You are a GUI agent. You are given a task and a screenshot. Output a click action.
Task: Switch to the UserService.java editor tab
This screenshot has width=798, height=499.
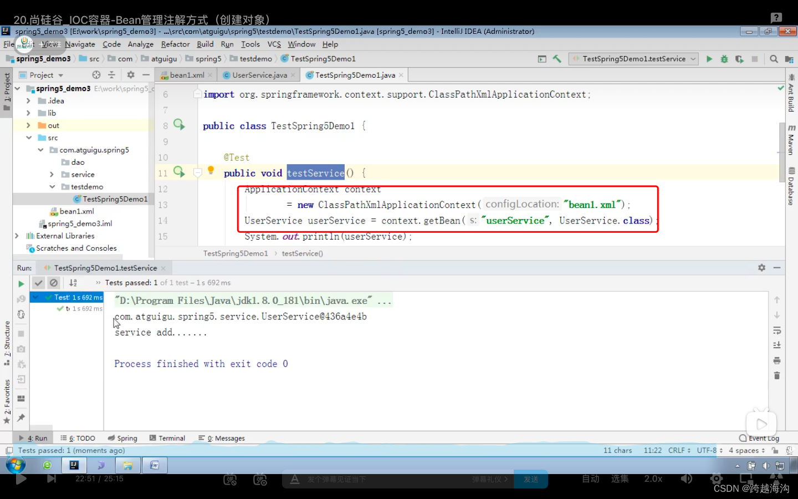259,75
